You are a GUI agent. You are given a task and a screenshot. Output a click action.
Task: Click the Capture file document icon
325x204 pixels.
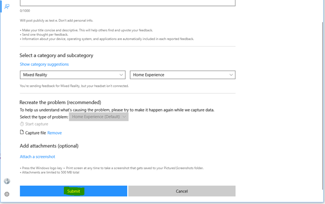pyautogui.click(x=22, y=132)
